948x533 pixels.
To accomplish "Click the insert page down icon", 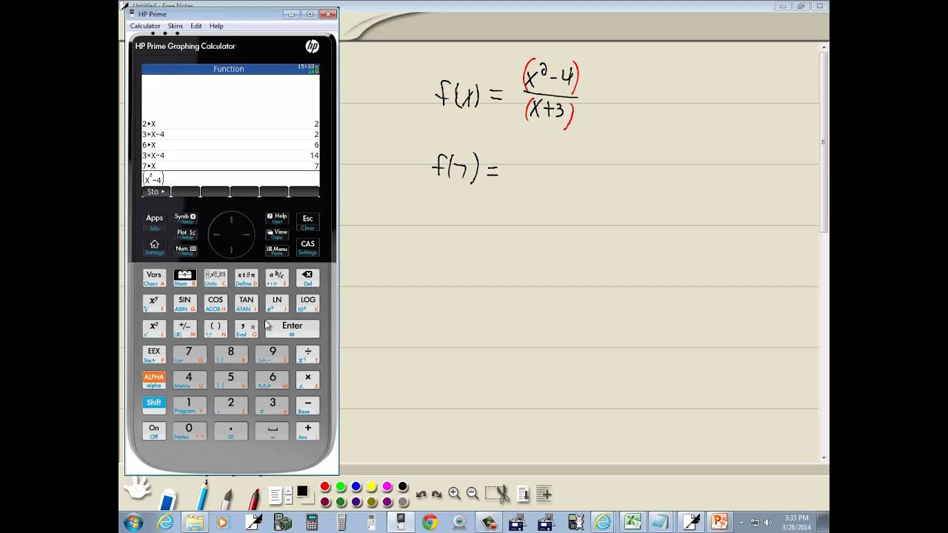I will [x=523, y=494].
